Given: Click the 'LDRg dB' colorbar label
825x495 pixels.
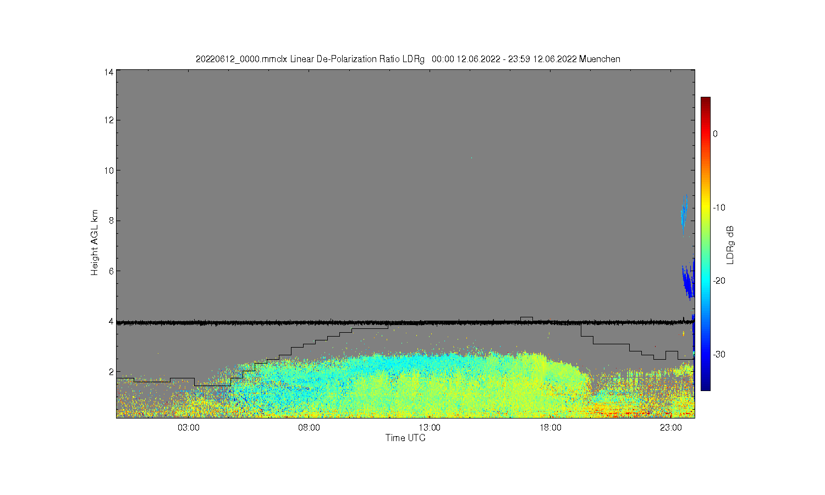Looking at the screenshot, I should 730,245.
